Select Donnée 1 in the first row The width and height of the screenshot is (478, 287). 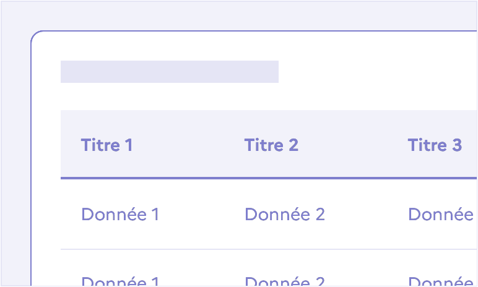pos(120,214)
